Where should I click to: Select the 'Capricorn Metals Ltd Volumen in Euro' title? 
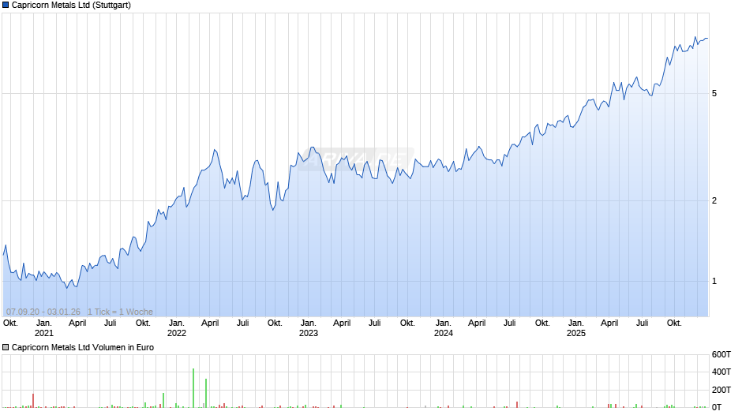click(83, 347)
